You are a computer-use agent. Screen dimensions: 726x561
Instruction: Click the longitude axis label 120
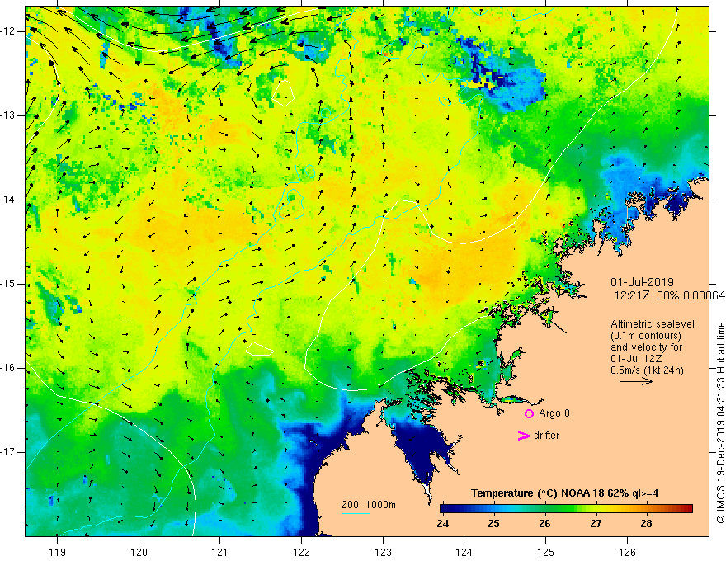[139, 552]
